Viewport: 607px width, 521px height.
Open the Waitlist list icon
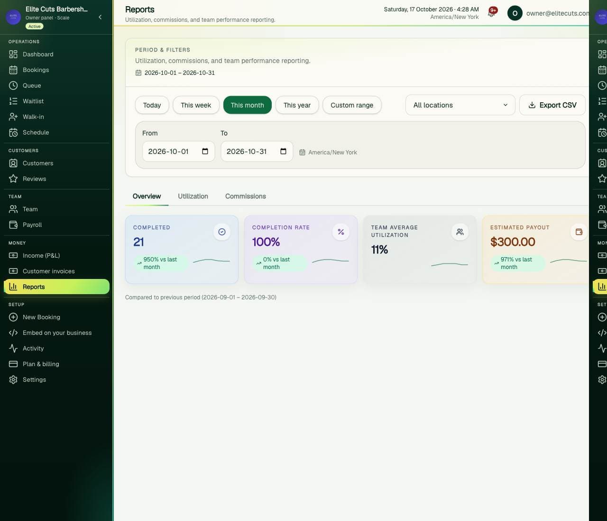(13, 101)
